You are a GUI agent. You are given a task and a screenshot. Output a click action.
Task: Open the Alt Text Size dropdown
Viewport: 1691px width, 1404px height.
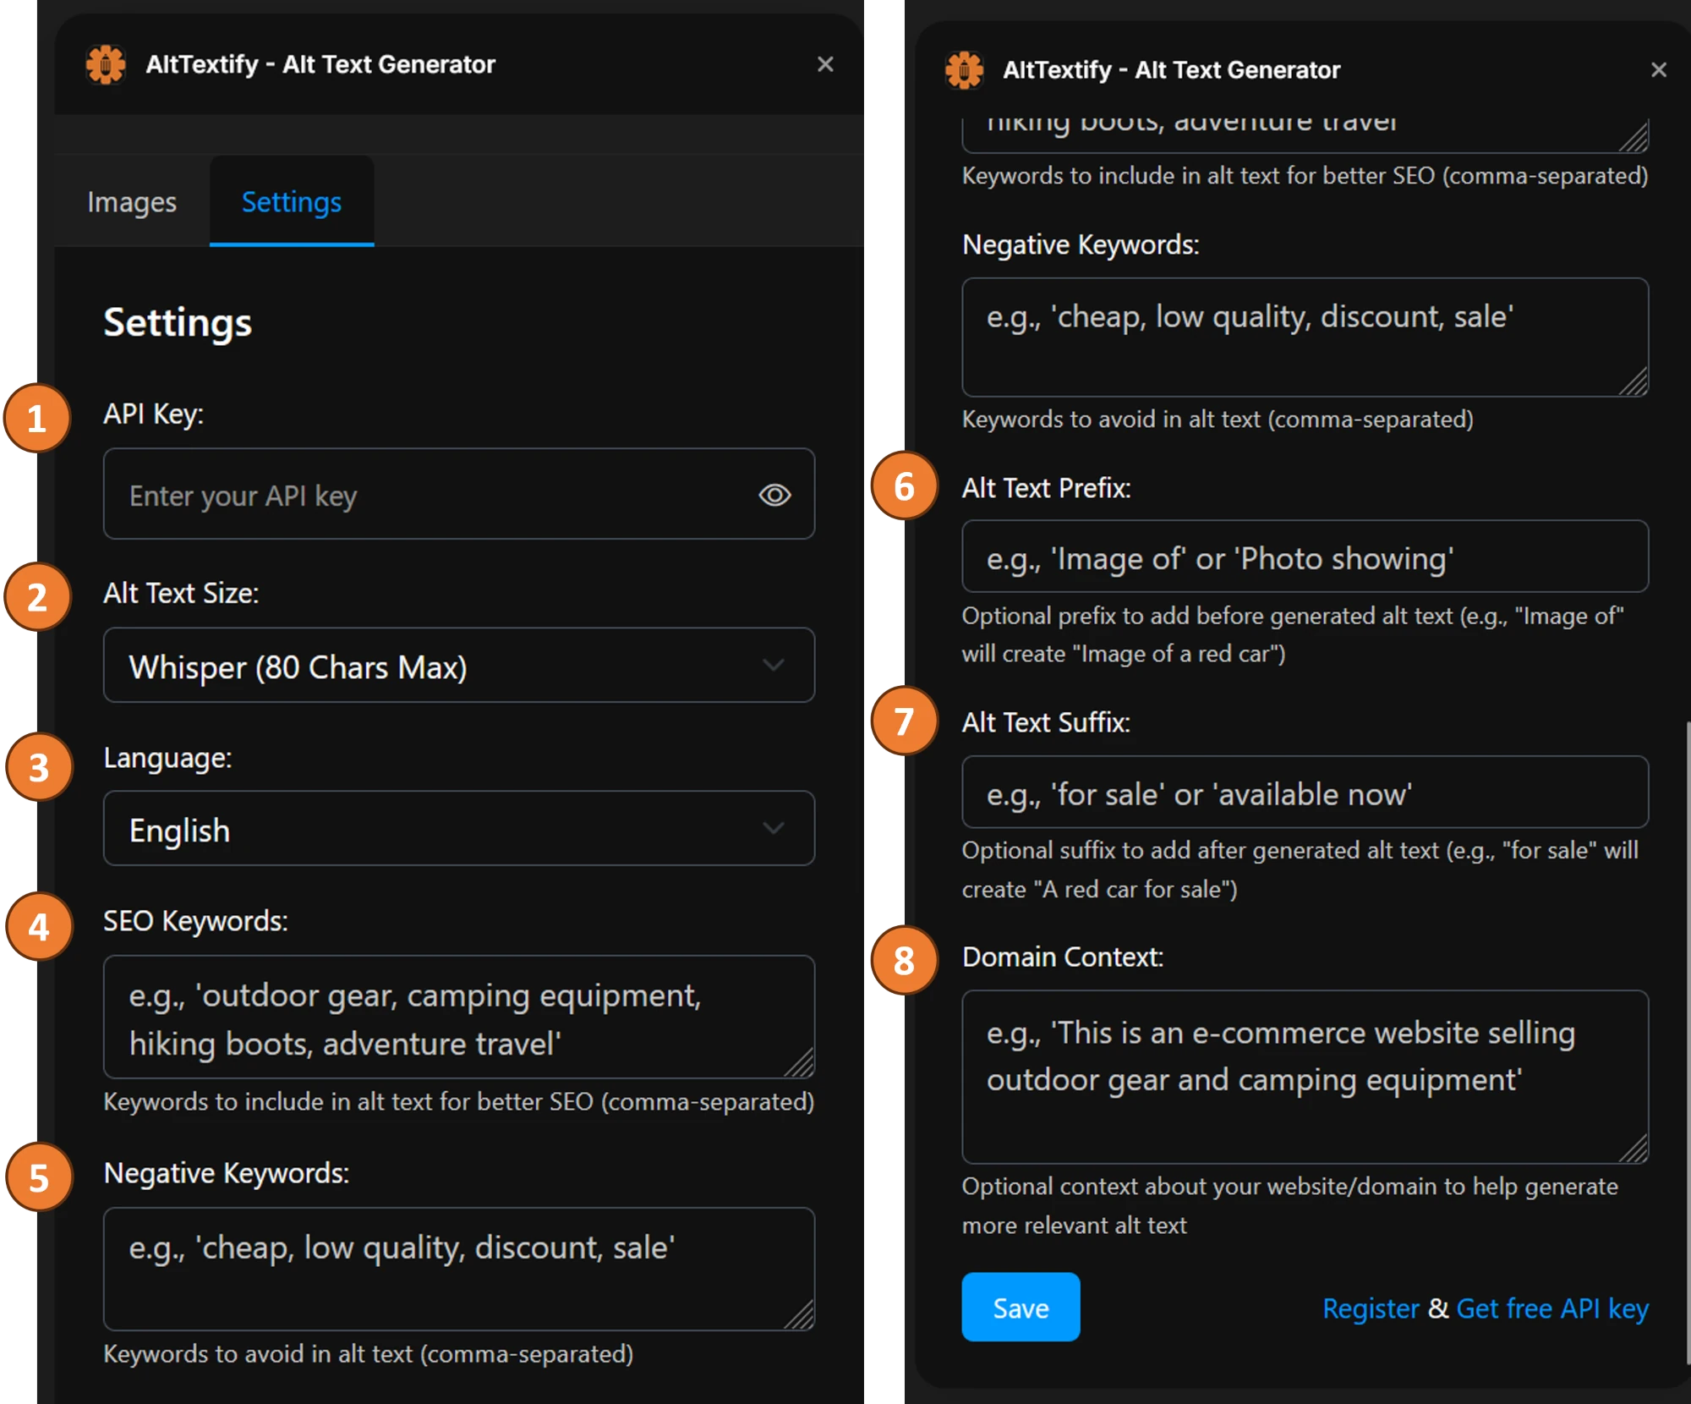(x=458, y=666)
